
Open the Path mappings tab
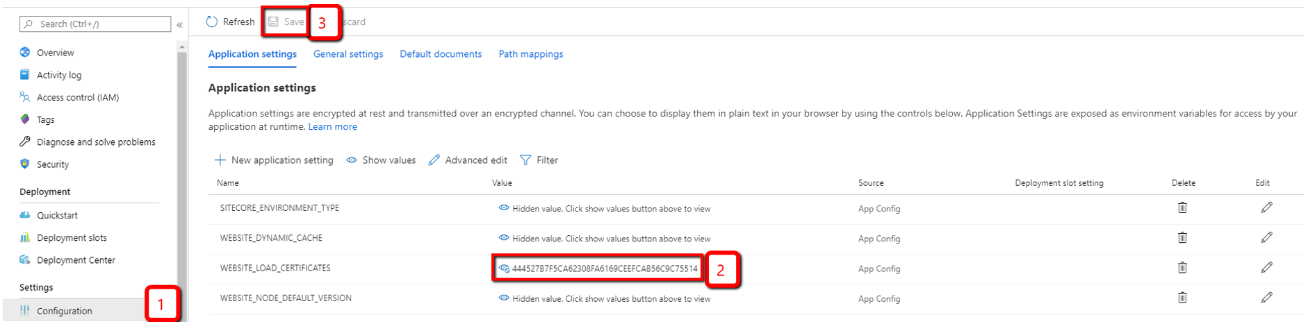531,54
